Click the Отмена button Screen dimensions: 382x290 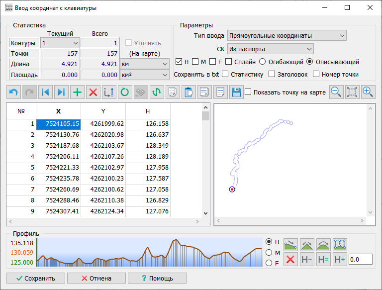pos(96,278)
